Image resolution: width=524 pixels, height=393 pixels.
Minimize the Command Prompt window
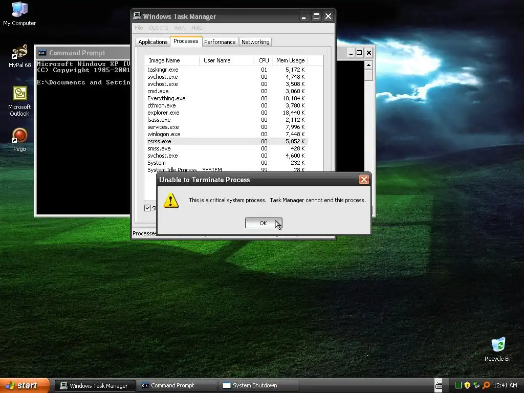351,53
